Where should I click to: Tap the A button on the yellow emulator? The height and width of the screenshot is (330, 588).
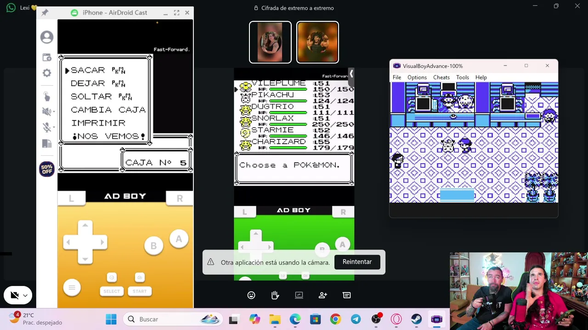pos(179,239)
